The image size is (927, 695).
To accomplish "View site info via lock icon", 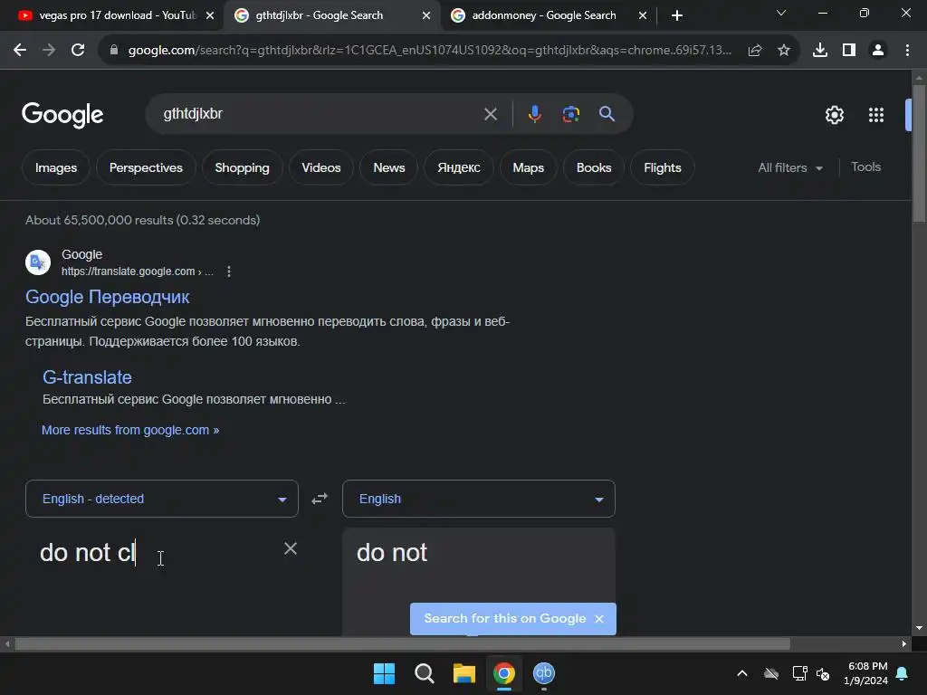I will [x=114, y=51].
